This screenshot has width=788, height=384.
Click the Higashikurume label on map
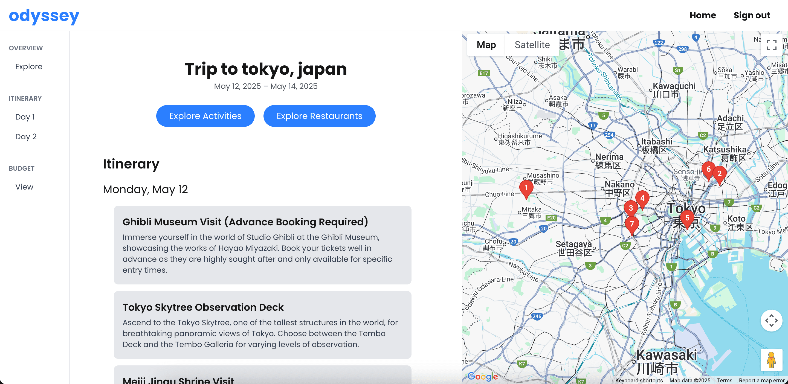coord(520,139)
